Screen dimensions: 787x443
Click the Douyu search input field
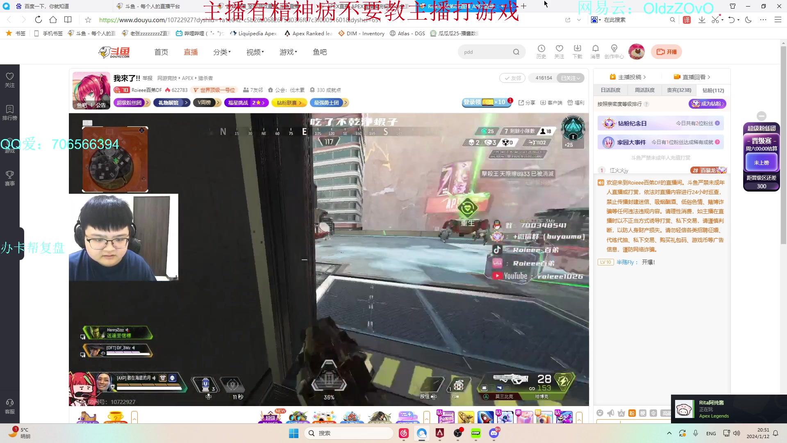tap(486, 52)
